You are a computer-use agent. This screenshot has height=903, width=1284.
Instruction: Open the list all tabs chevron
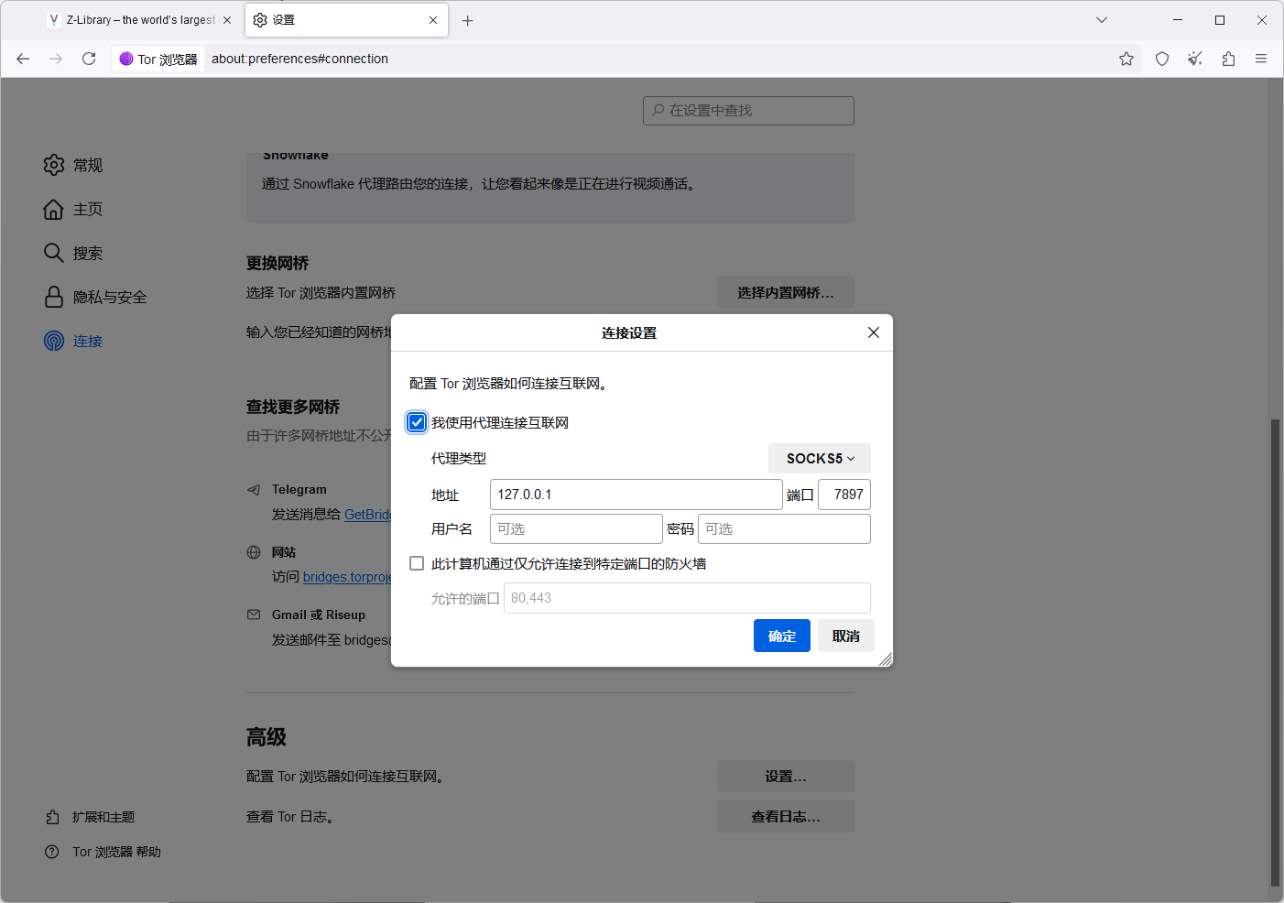point(1102,20)
